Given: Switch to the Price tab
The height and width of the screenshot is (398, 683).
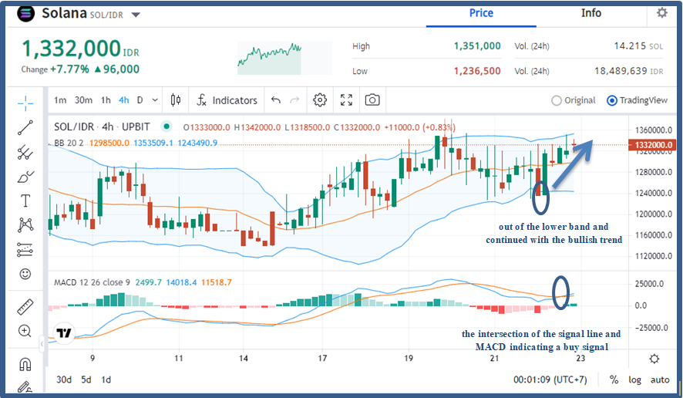Looking at the screenshot, I should pyautogui.click(x=481, y=13).
